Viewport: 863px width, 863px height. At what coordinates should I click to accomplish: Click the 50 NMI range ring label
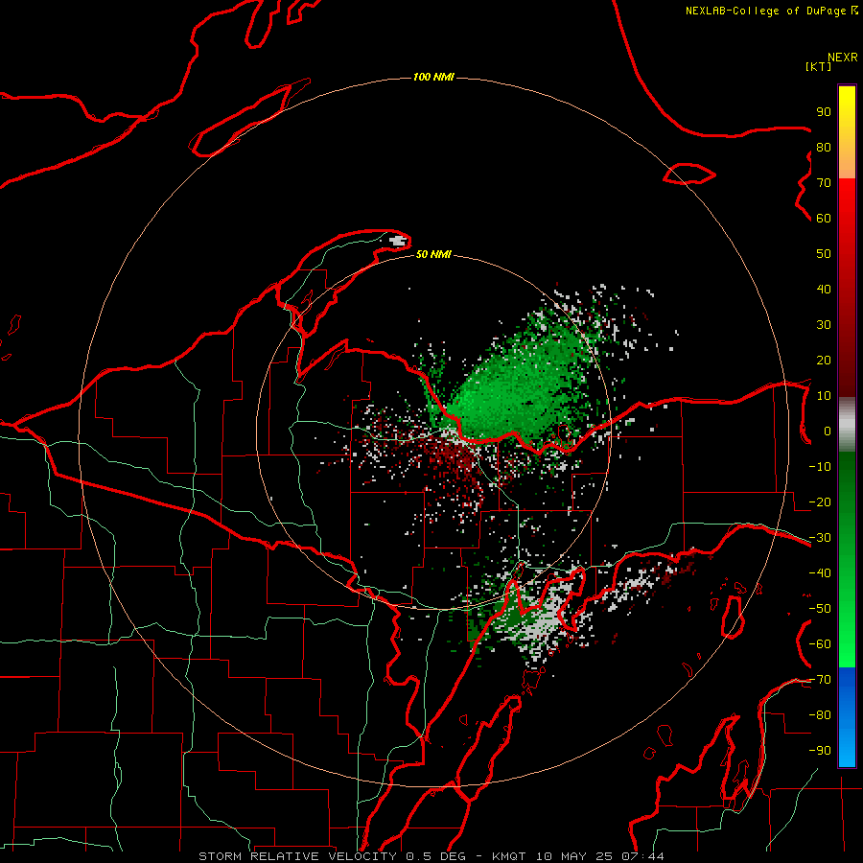433,254
